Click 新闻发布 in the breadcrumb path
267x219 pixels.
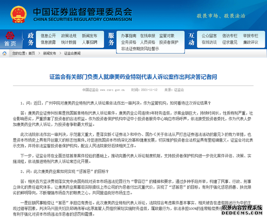pos(49,53)
